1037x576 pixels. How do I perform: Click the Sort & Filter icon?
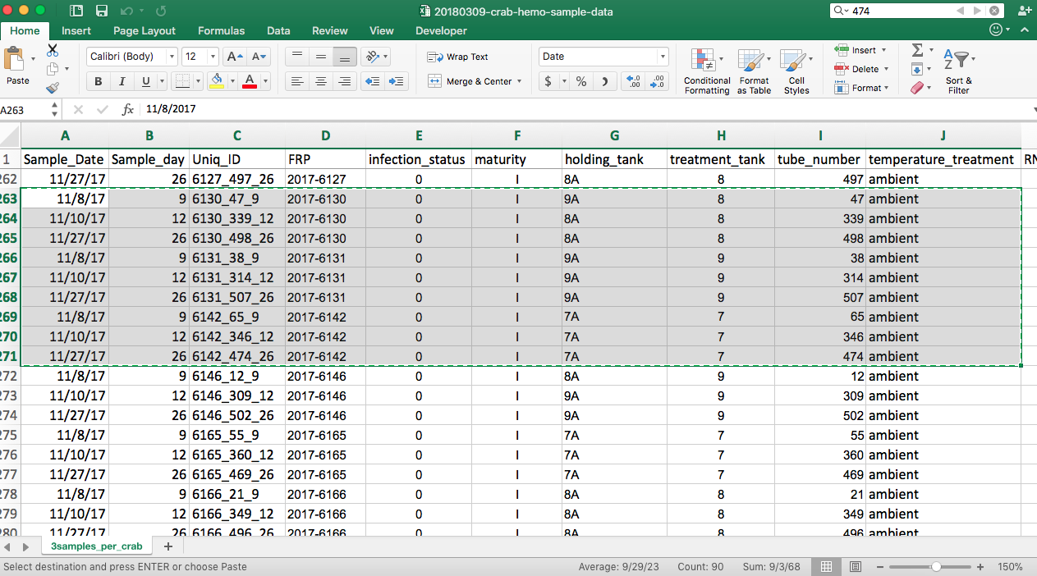coord(958,71)
